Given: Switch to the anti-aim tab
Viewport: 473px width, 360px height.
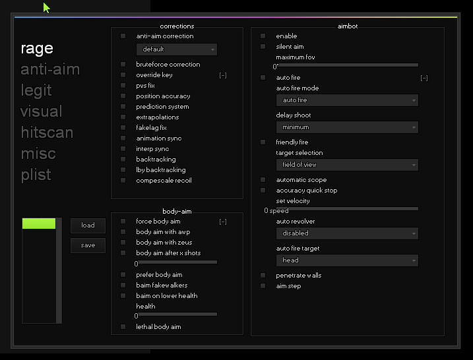Looking at the screenshot, I should click(49, 69).
